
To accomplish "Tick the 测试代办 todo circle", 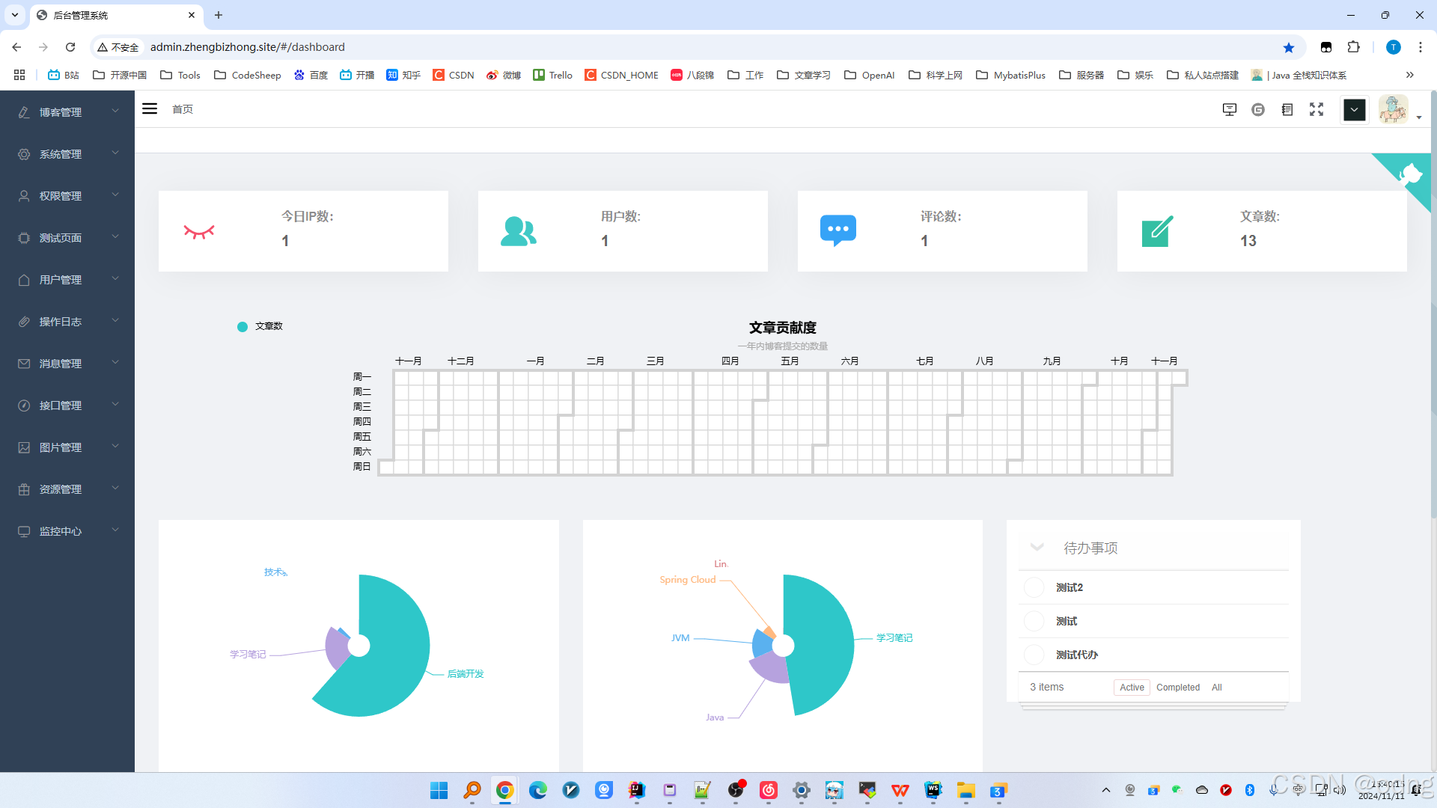I will tap(1034, 655).
